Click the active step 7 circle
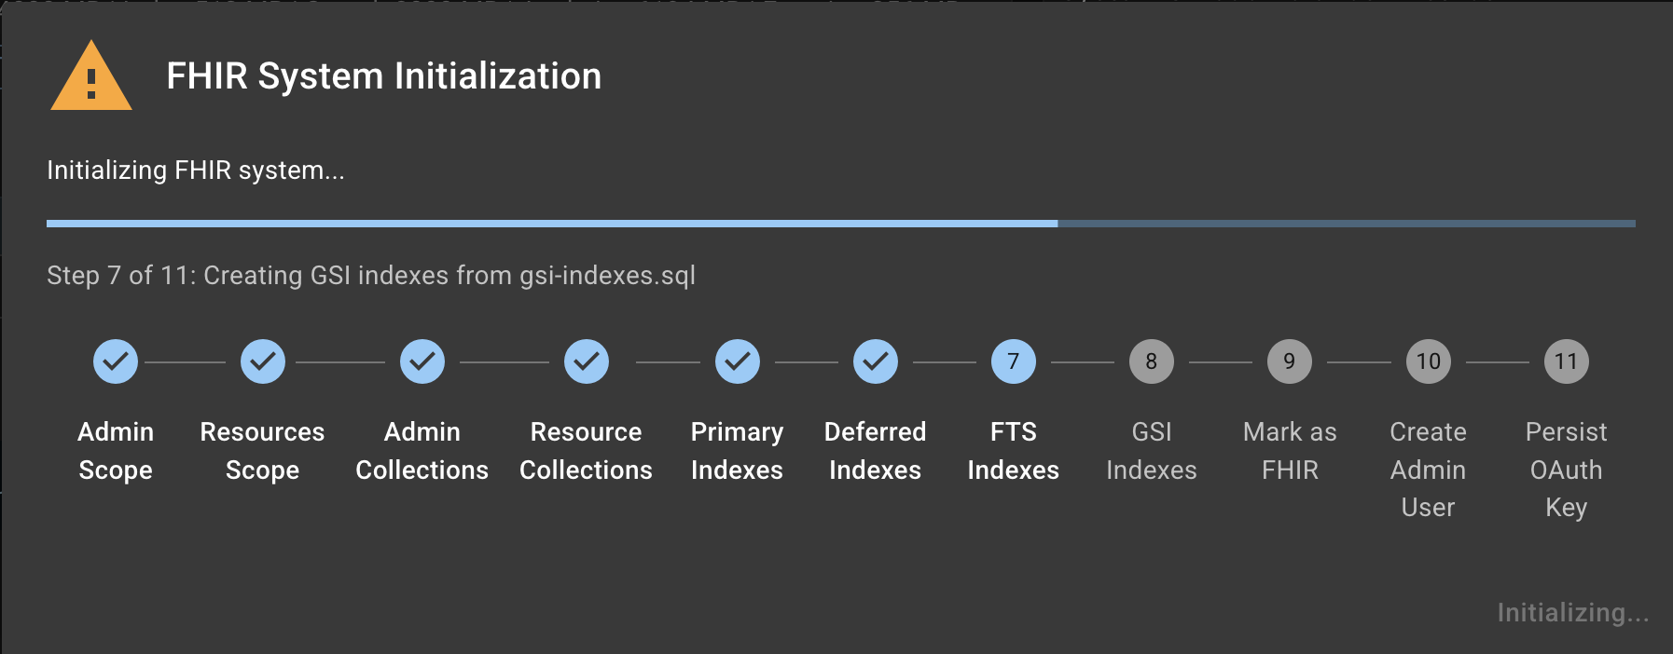 pos(1014,361)
